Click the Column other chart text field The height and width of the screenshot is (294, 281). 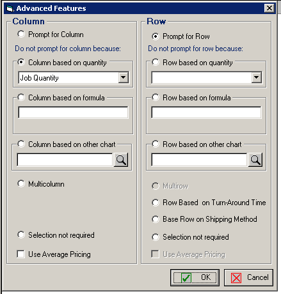65,160
